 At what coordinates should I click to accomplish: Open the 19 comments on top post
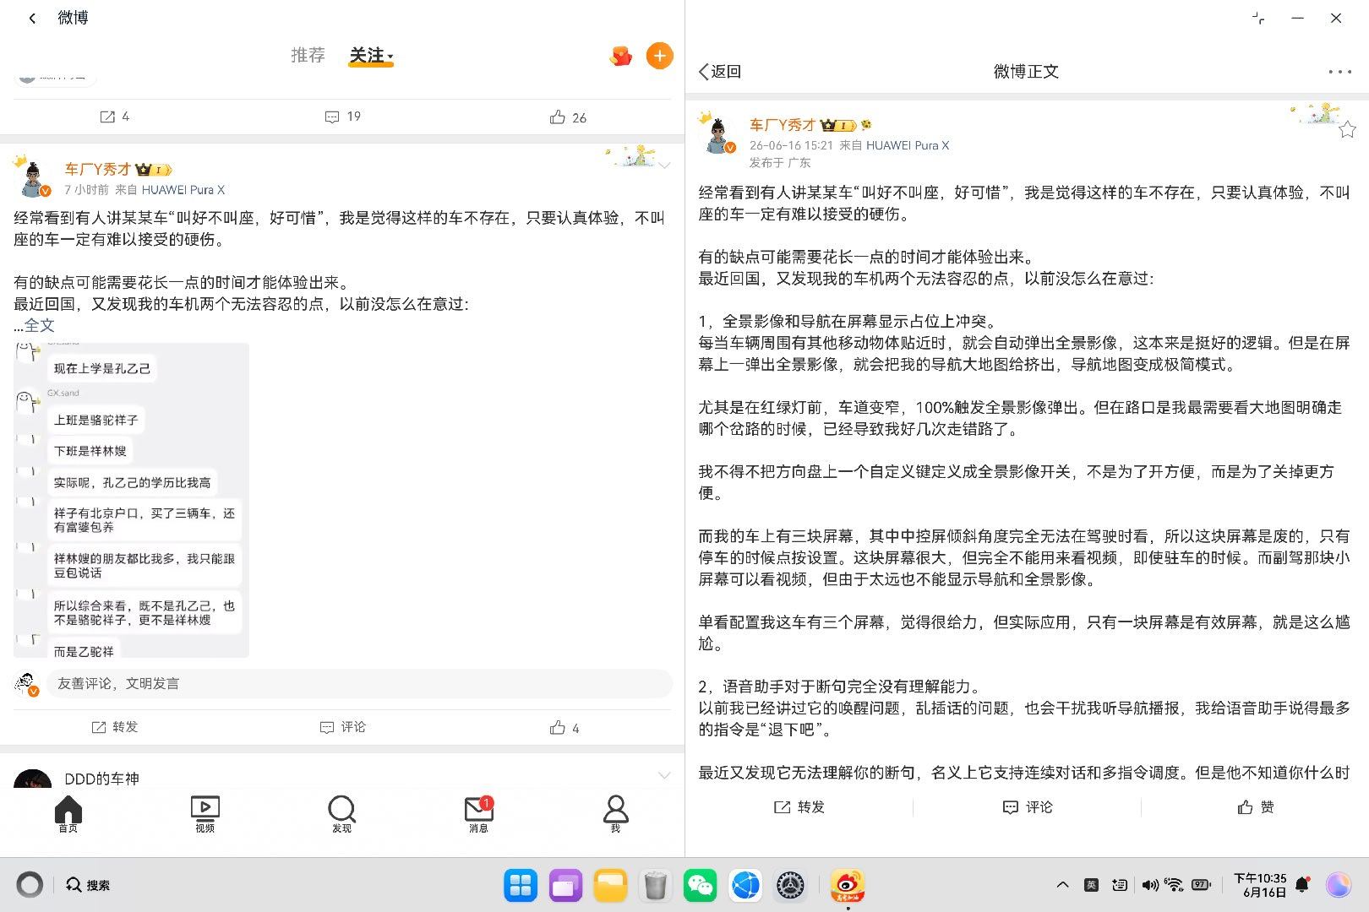342,117
